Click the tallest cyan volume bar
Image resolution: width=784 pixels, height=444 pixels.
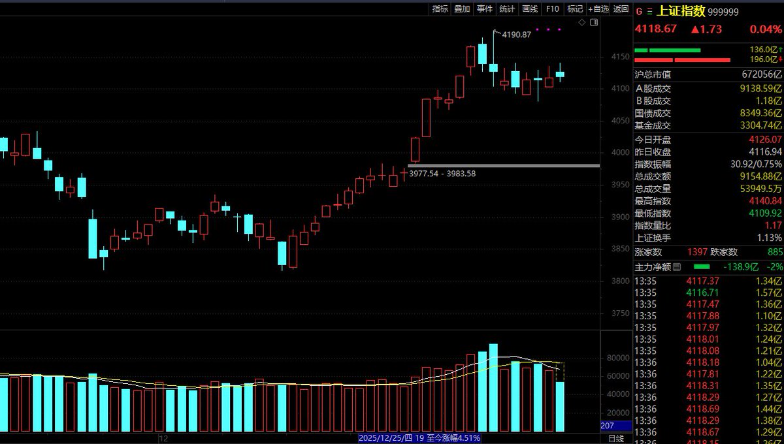click(x=493, y=387)
